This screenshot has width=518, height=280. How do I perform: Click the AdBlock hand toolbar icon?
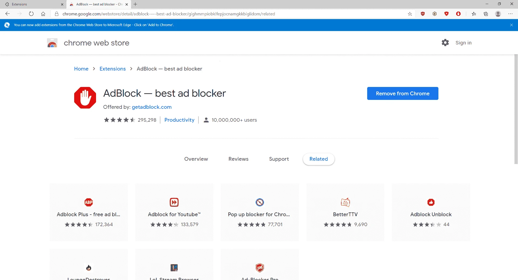458,14
